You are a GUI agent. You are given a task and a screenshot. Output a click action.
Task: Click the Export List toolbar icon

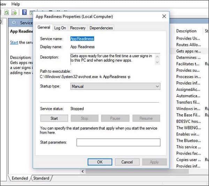pyautogui.click(x=14, y=13)
